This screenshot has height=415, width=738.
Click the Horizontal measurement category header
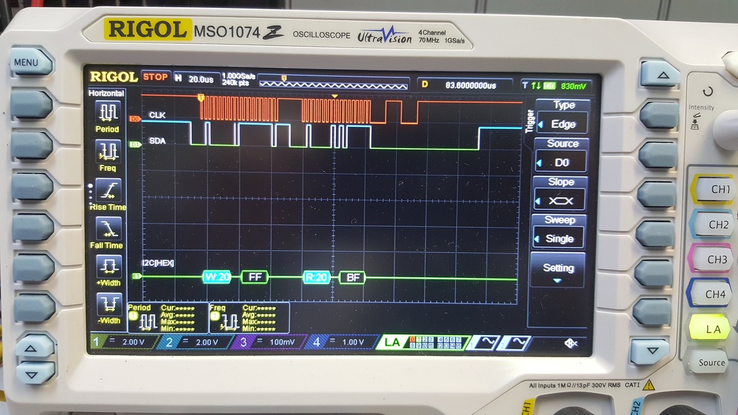click(106, 93)
